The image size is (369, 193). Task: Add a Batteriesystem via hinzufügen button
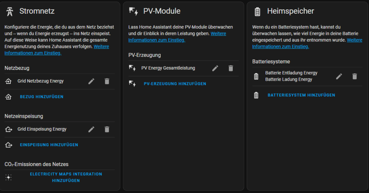301,95
